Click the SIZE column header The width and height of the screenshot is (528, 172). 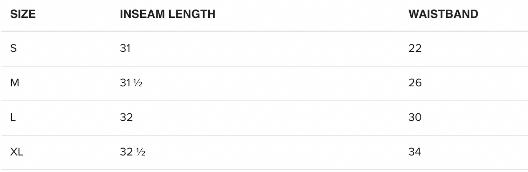(23, 14)
